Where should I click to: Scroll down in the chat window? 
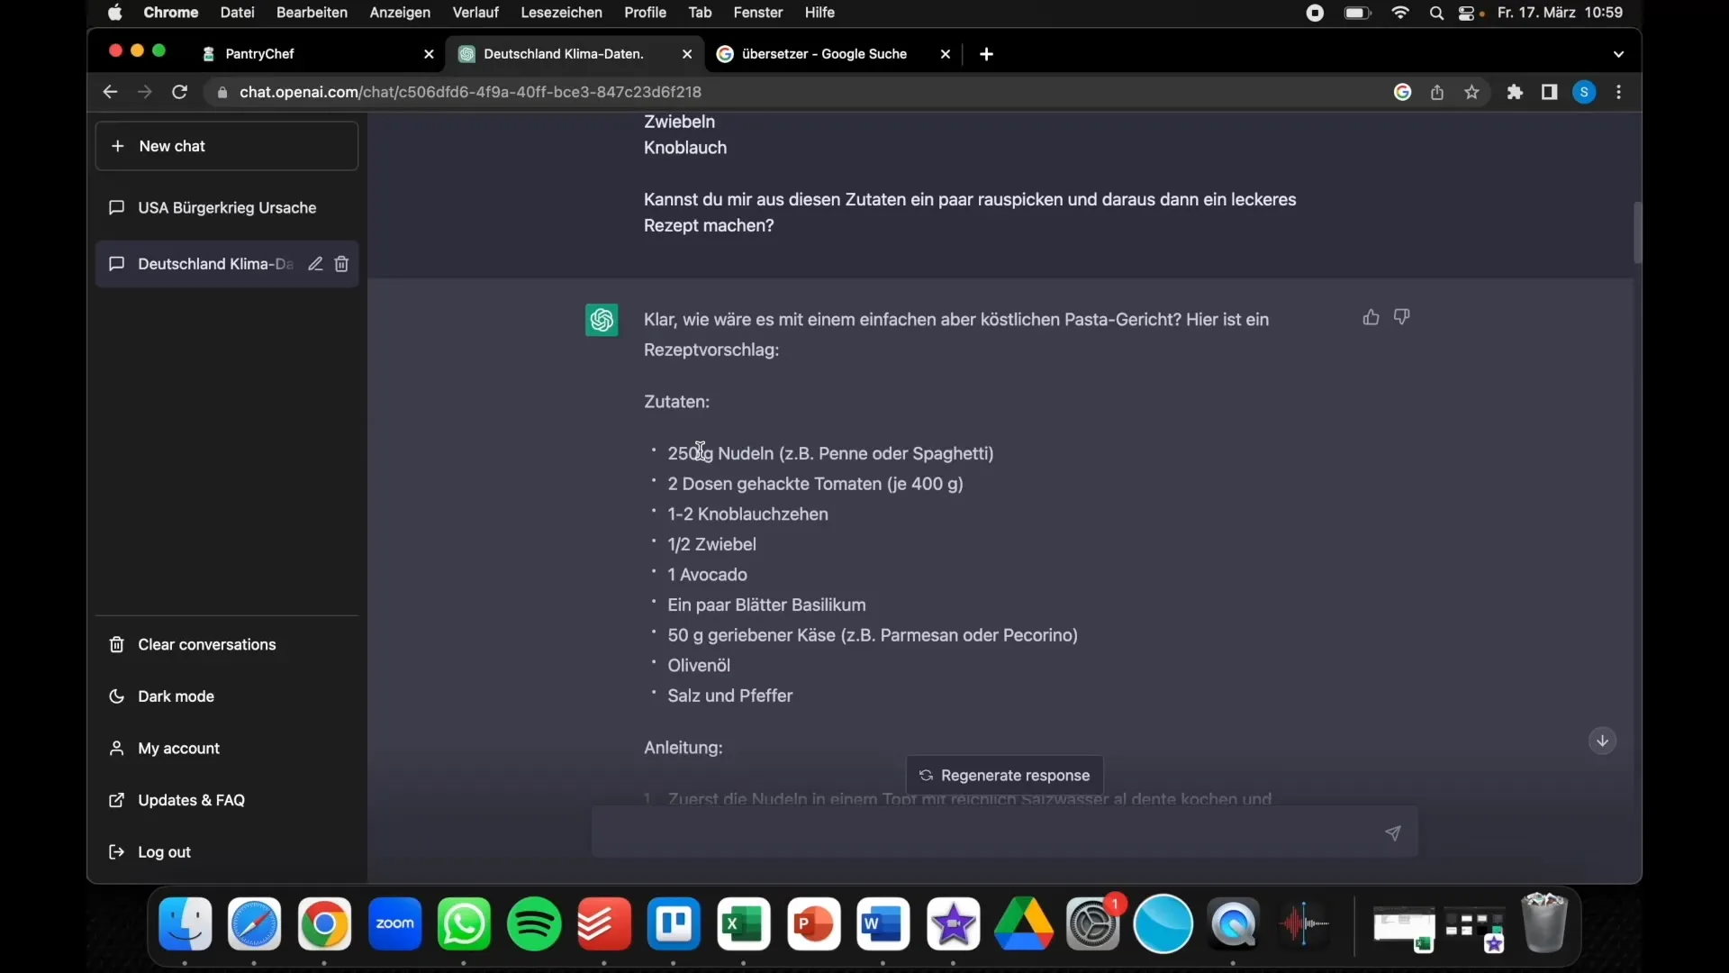click(x=1602, y=741)
